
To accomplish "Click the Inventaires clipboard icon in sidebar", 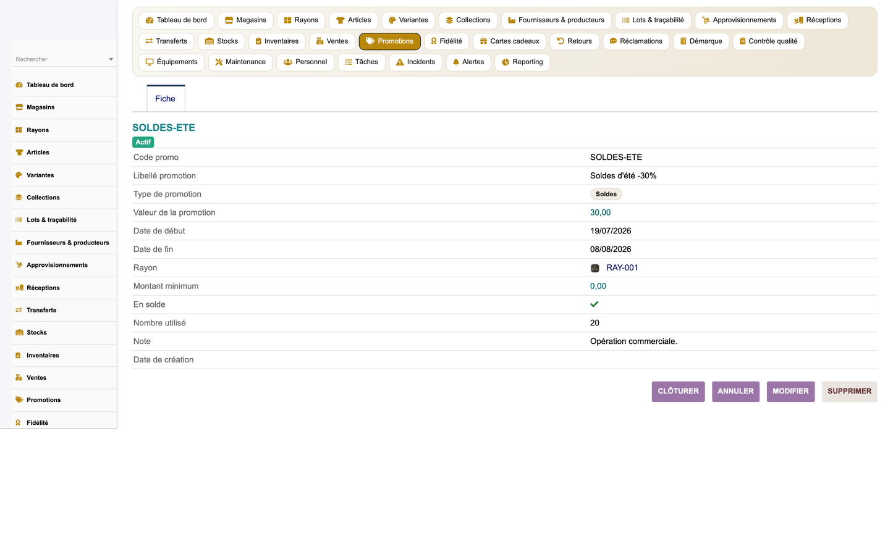I will tap(19, 355).
